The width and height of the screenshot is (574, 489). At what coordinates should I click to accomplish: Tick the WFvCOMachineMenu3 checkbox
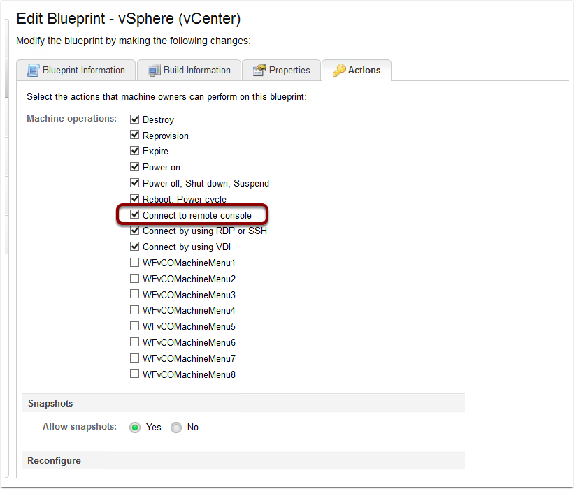coord(135,294)
